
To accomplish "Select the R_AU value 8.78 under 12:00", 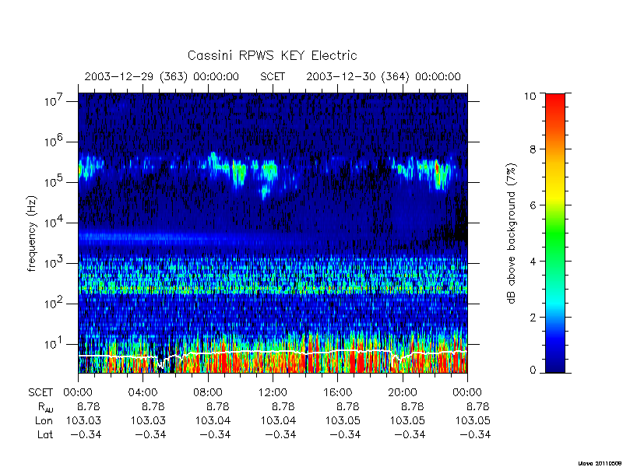I will [x=283, y=406].
